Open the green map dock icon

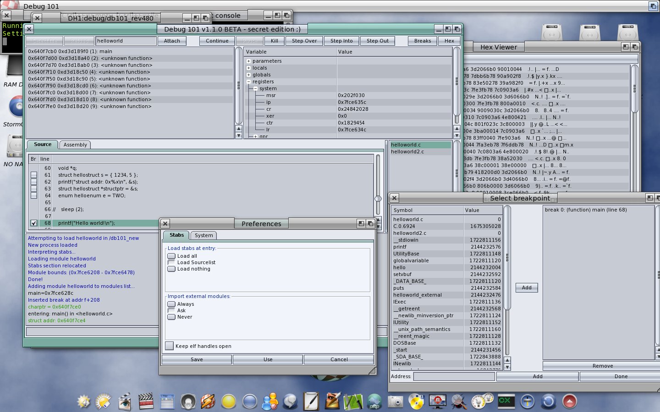(353, 401)
